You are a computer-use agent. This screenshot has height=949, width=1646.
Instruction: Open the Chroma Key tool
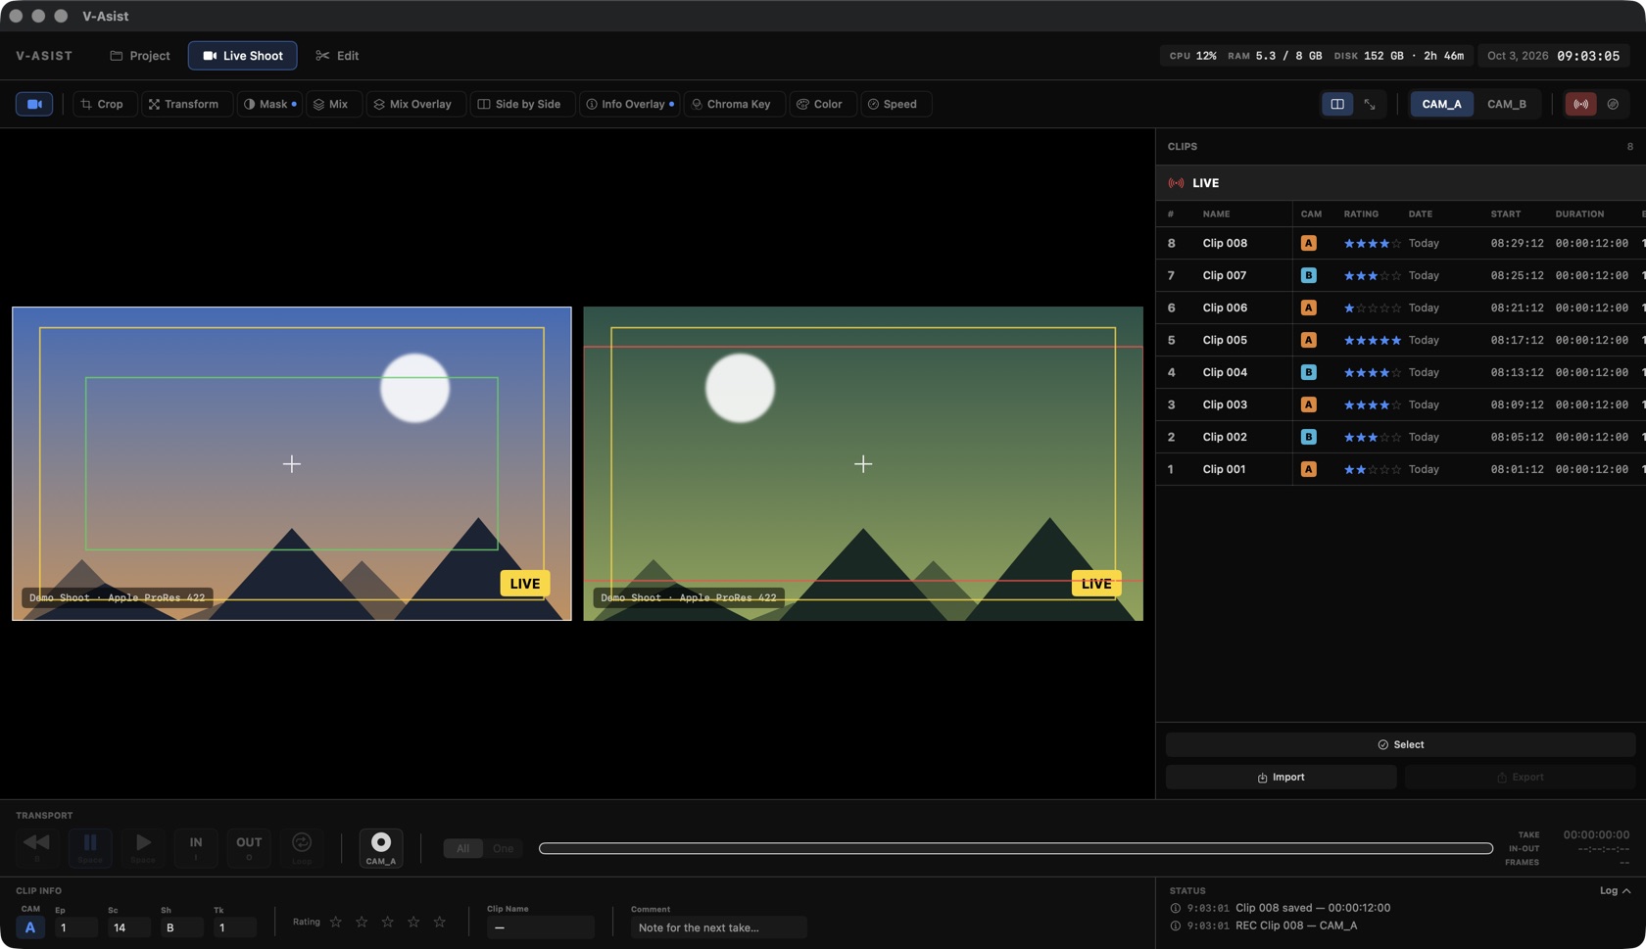(733, 104)
